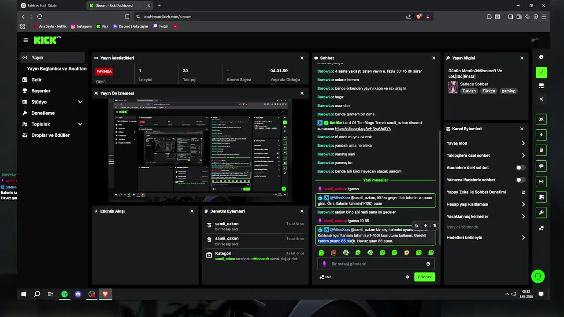Viewport: 564px width, 317px height.
Task: Toggle the lightning activity feed icon in sidebar
Action: pyautogui.click(x=541, y=135)
